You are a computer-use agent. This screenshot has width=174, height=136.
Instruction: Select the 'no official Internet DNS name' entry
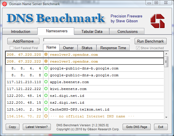coord(92,116)
